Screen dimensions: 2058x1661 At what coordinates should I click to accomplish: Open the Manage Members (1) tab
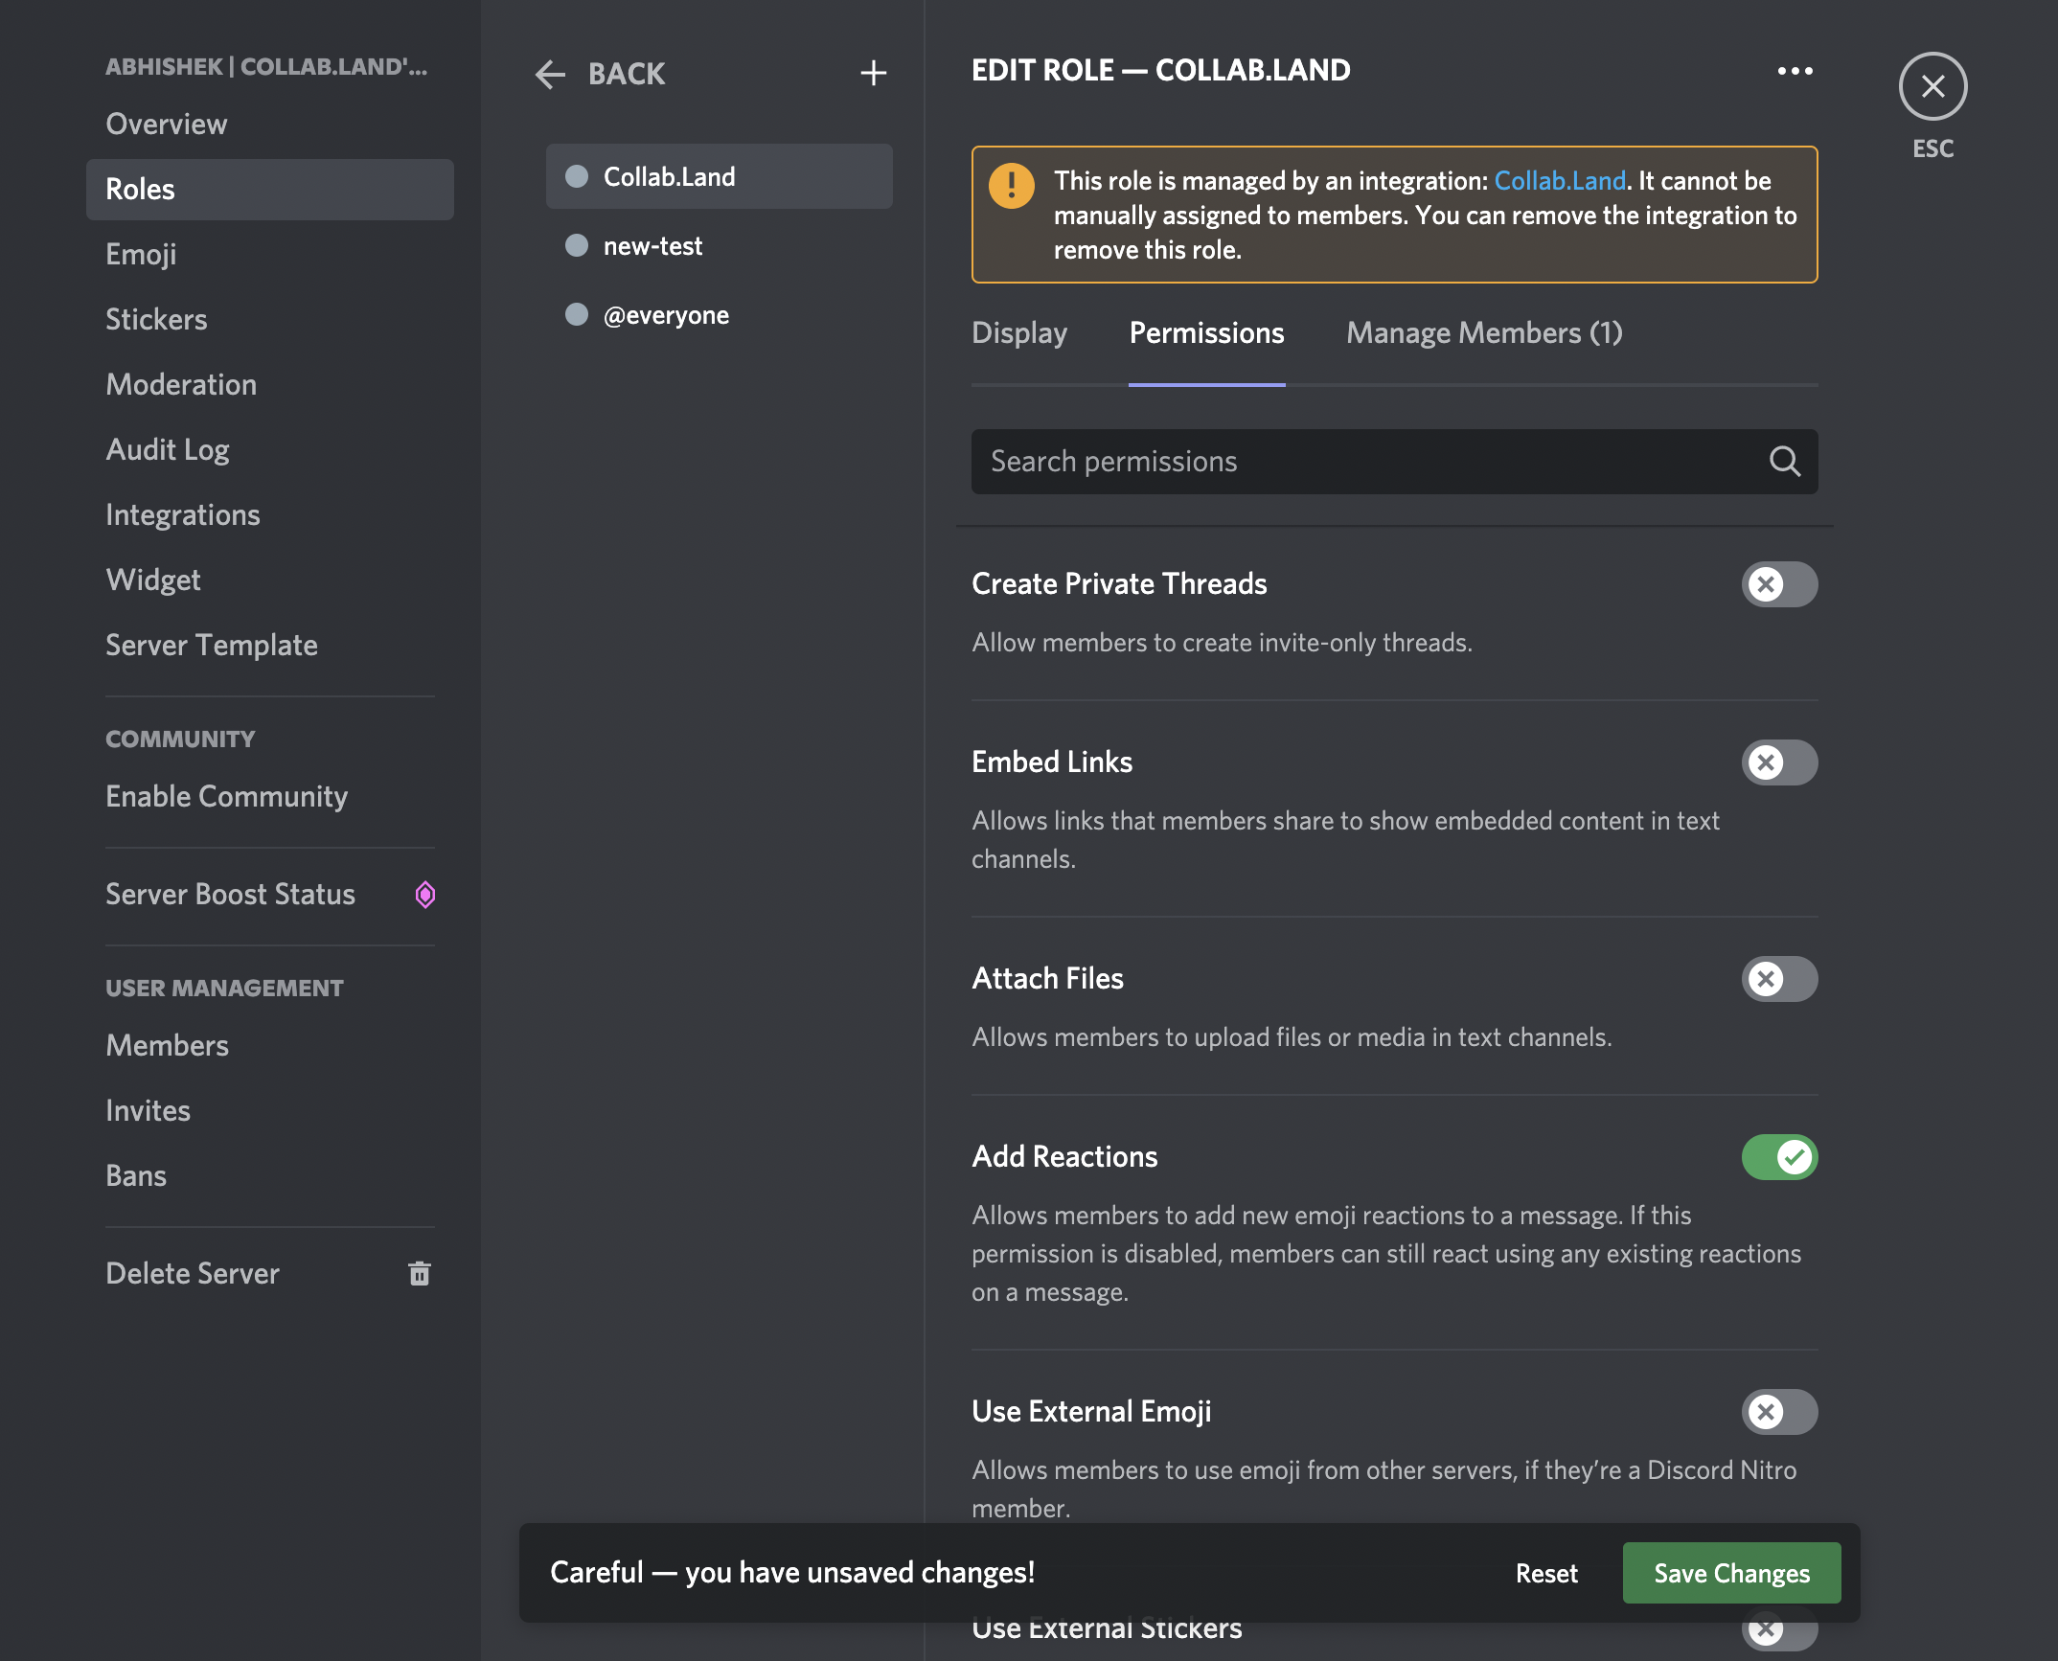[x=1484, y=332]
